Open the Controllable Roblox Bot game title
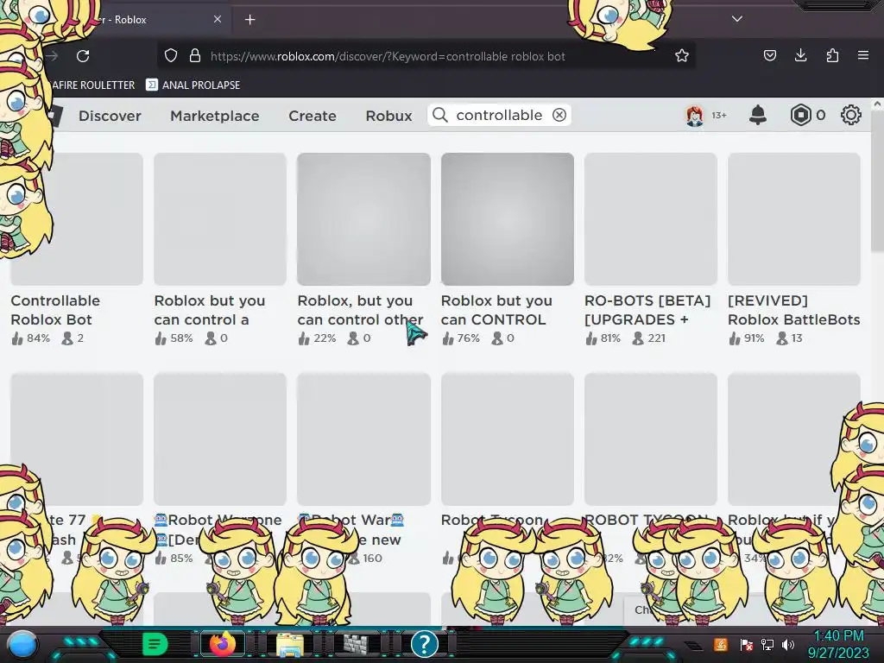The width and height of the screenshot is (884, 663). [x=55, y=310]
